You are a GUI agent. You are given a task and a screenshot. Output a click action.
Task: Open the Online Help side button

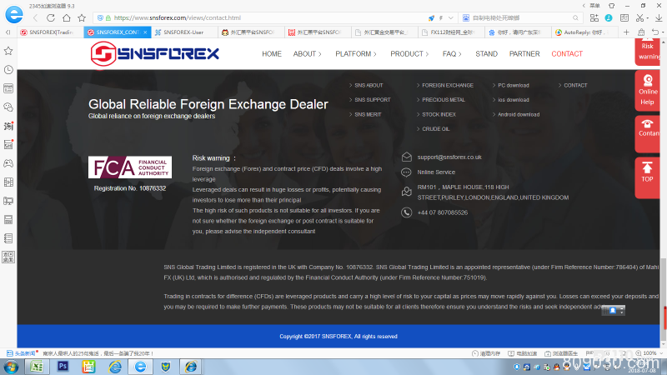click(x=648, y=91)
